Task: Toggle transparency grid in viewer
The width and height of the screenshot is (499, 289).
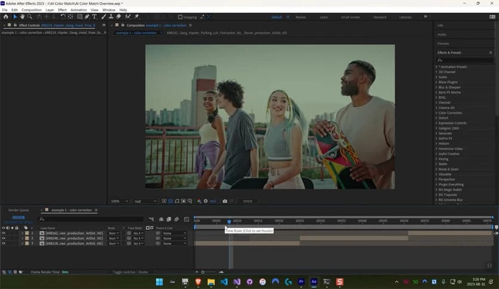Action: pyautogui.click(x=171, y=201)
